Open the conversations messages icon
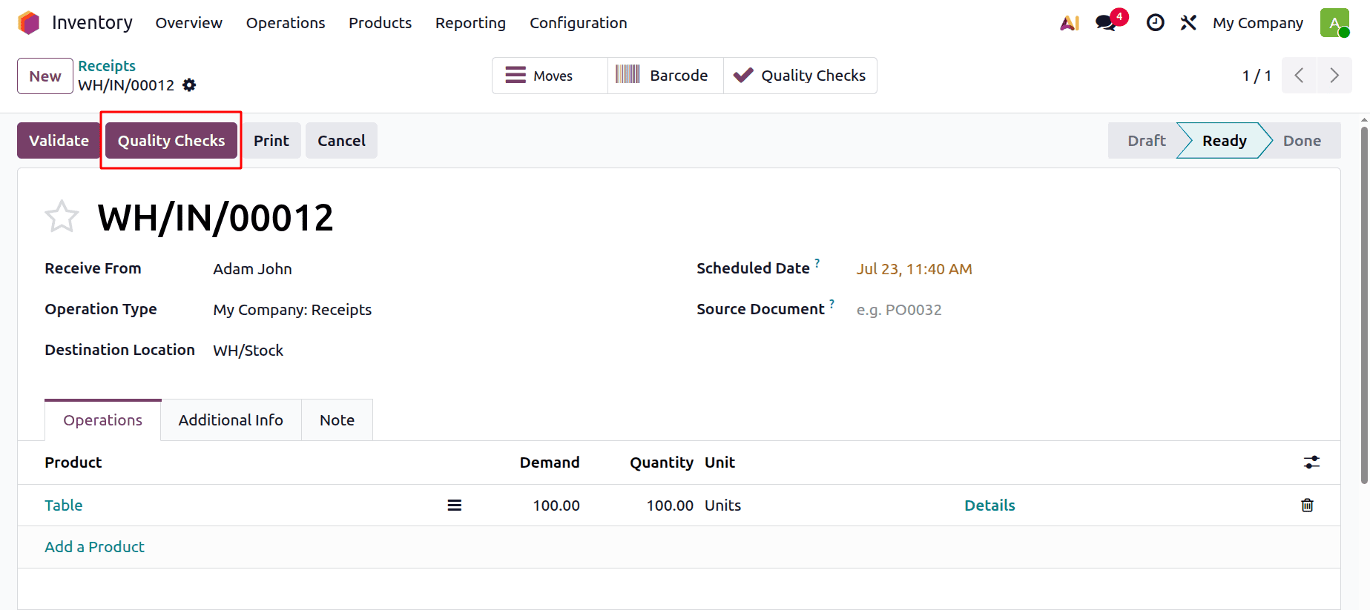The image size is (1370, 610). pos(1107,22)
